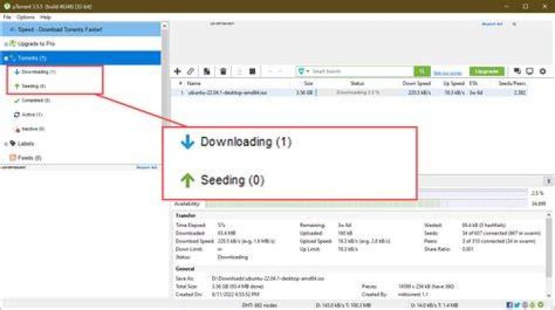Image resolution: width=555 pixels, height=310 pixels.
Task: Expand the Upgrade to Pro node
Action: (x=5, y=44)
